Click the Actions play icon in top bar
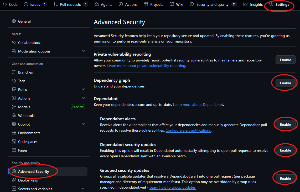The image size is (300, 192). tap(121, 4)
